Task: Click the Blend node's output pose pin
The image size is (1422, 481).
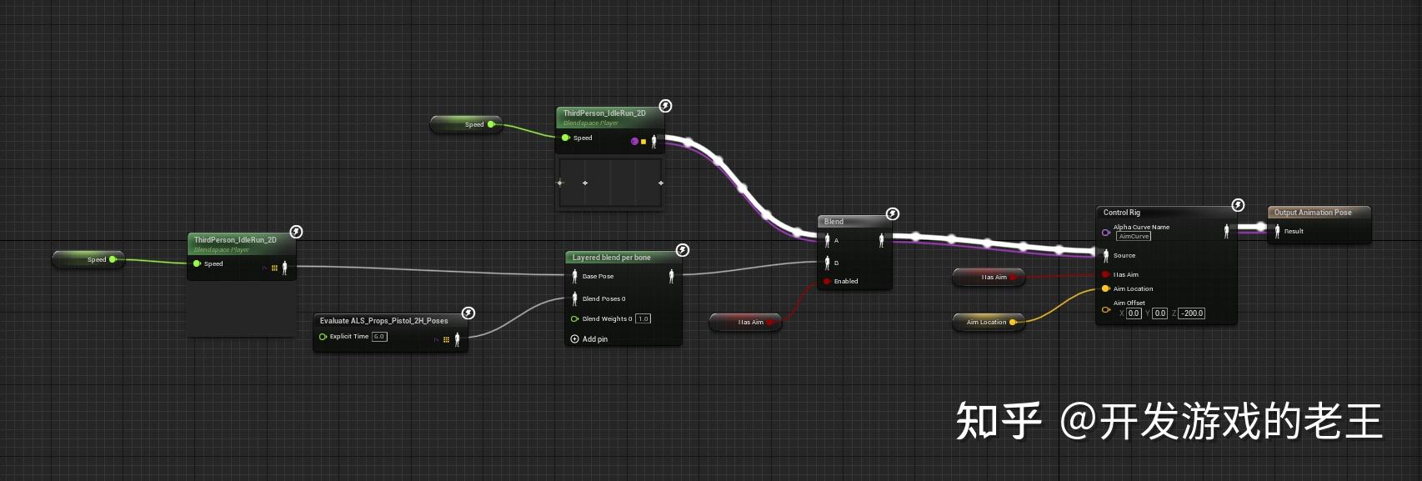Action: click(x=881, y=240)
